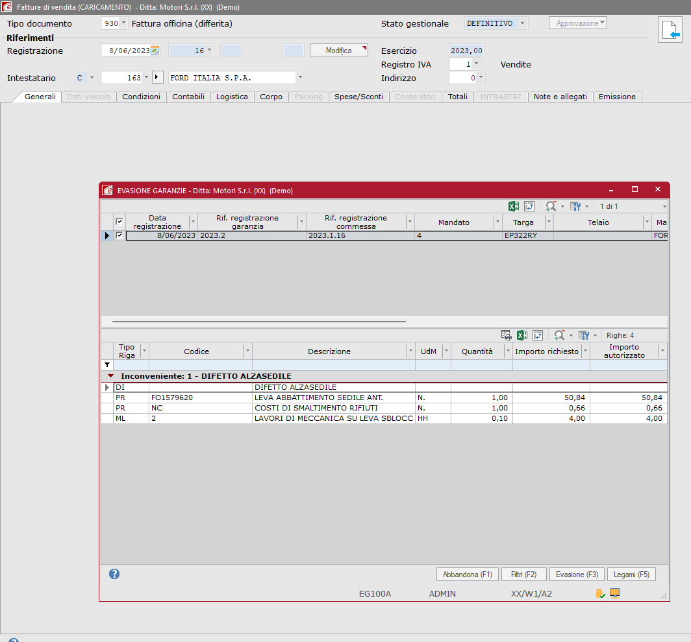Open the Tipo documento 930 dropdown

123,23
